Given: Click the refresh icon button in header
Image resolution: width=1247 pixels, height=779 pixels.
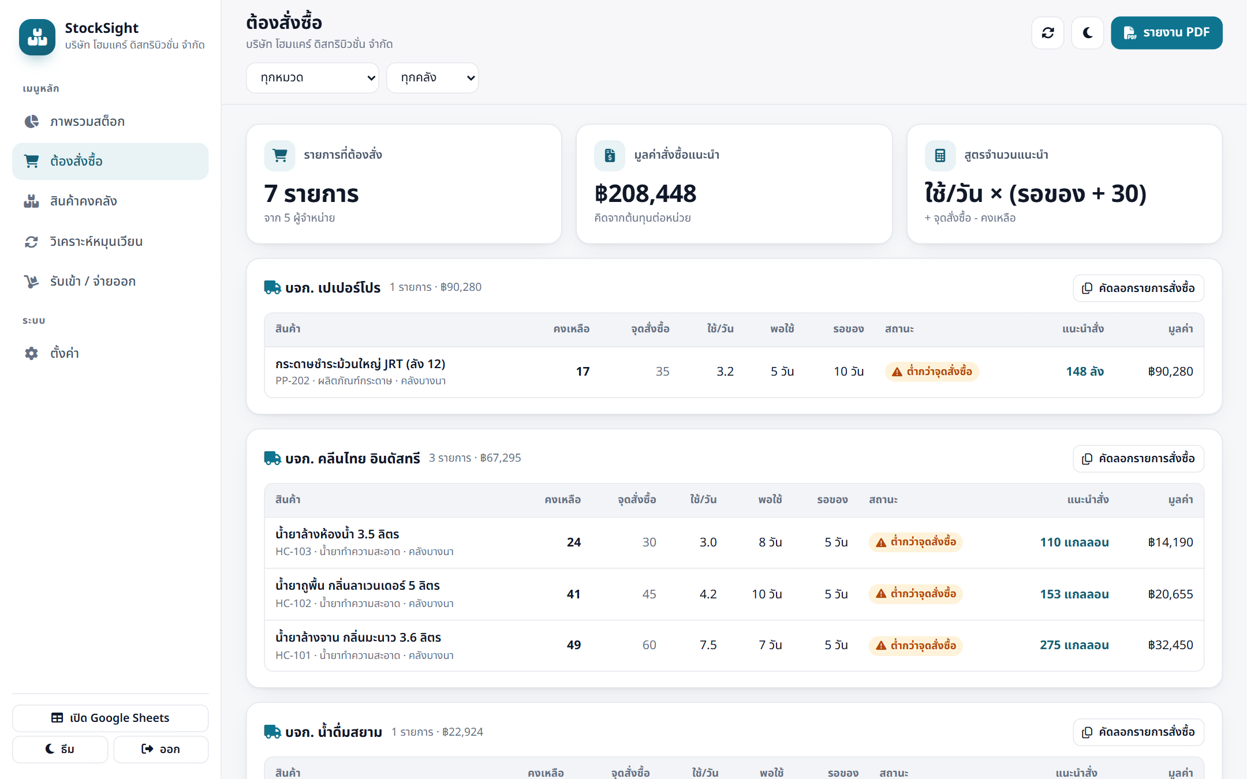Looking at the screenshot, I should 1048,33.
